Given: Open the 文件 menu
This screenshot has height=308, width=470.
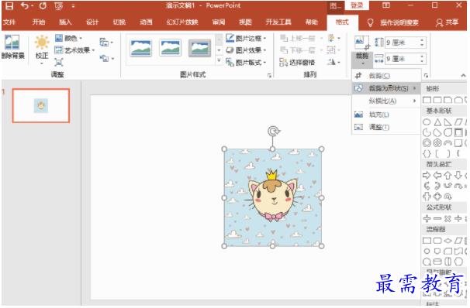Looking at the screenshot, I should (9, 22).
